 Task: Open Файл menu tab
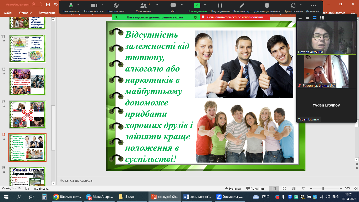pos(8,13)
